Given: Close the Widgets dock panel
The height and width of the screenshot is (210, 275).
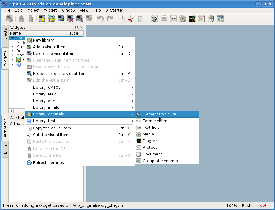Looking at the screenshot, I should (x=81, y=27).
